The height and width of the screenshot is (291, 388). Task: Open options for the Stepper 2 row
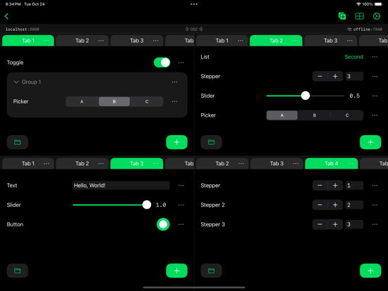(375, 205)
